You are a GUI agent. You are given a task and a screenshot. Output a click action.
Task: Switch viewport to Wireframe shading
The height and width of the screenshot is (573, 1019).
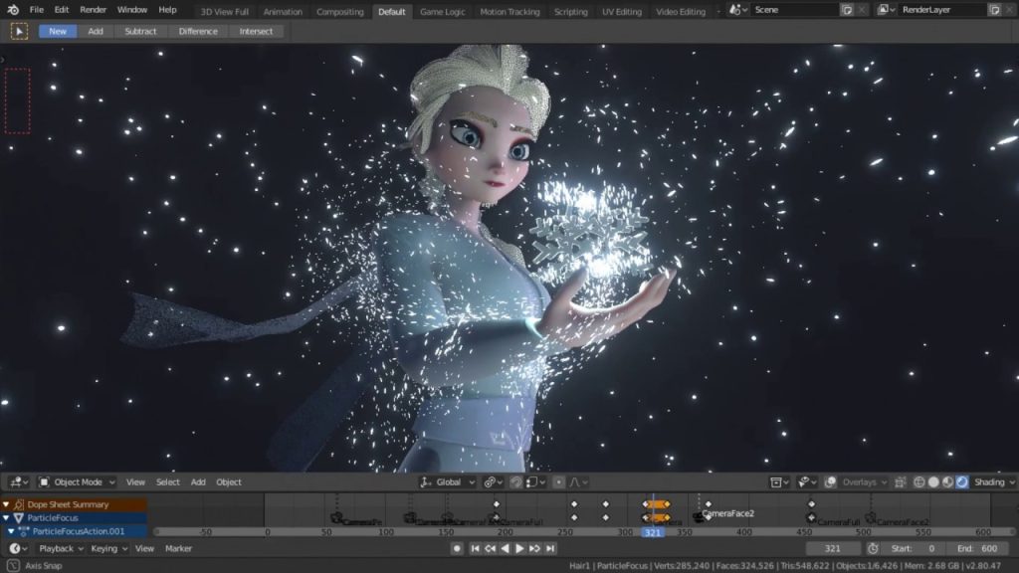(920, 481)
